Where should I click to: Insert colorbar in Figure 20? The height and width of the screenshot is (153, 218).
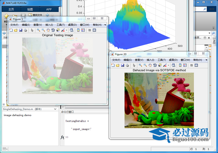[180, 65]
